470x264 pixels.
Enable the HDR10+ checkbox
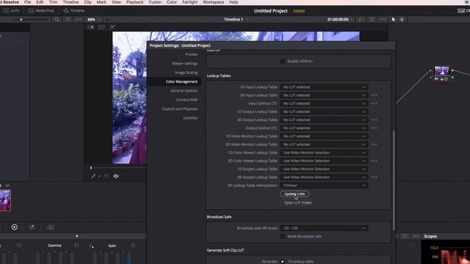pos(282,62)
